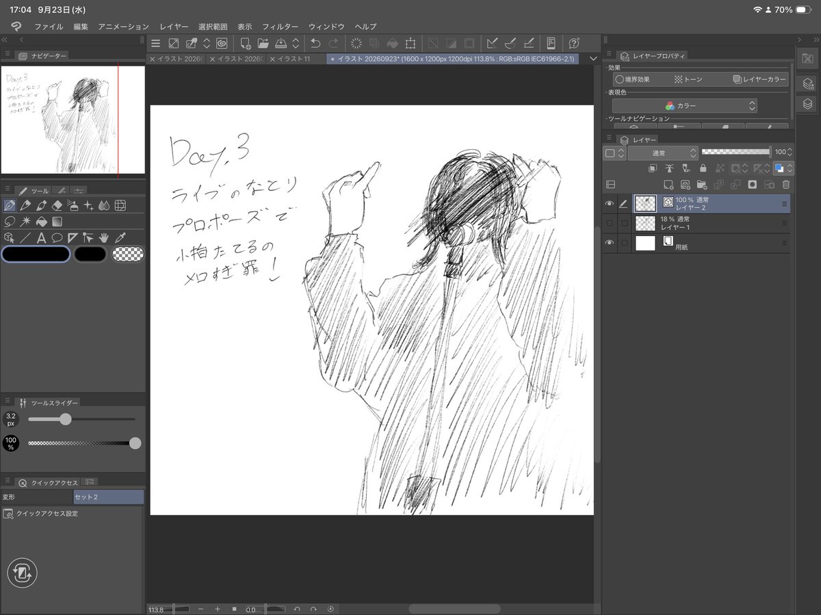The width and height of the screenshot is (821, 615).
Task: Select the transparent color swatch
Action: 129,254
